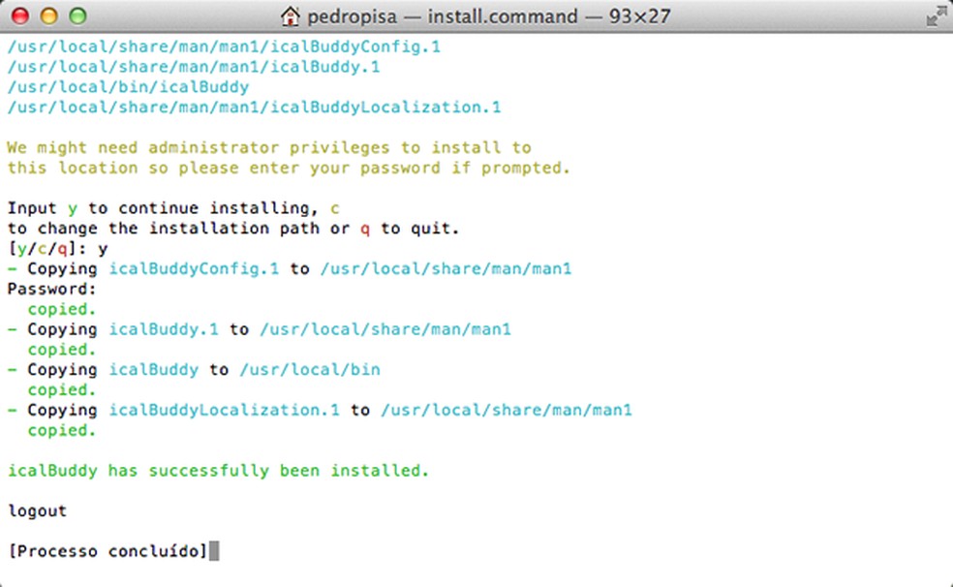
Task: Close the terminal window with red button
Action: point(20,15)
